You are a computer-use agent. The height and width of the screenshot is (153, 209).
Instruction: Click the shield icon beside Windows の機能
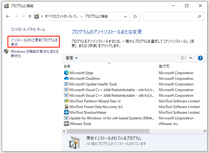coord(6,51)
